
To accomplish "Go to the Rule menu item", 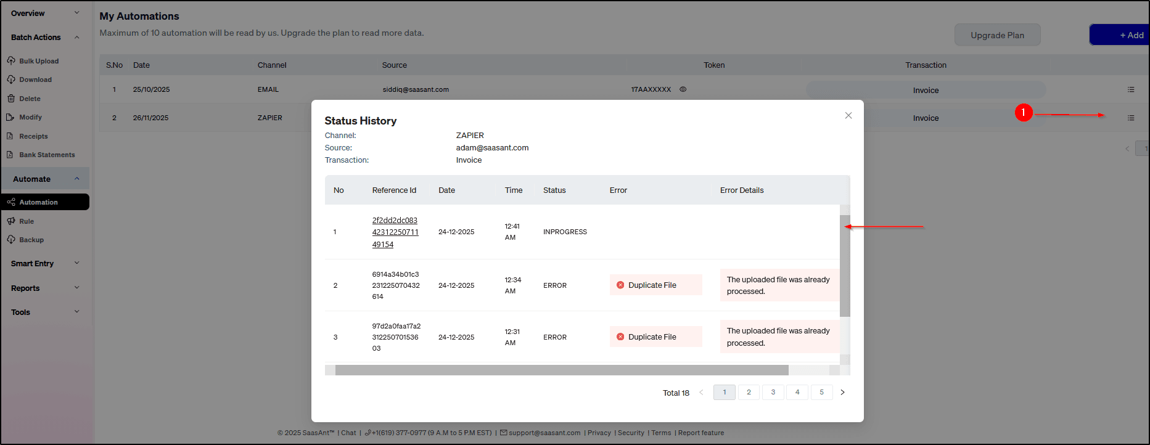I will click(27, 221).
